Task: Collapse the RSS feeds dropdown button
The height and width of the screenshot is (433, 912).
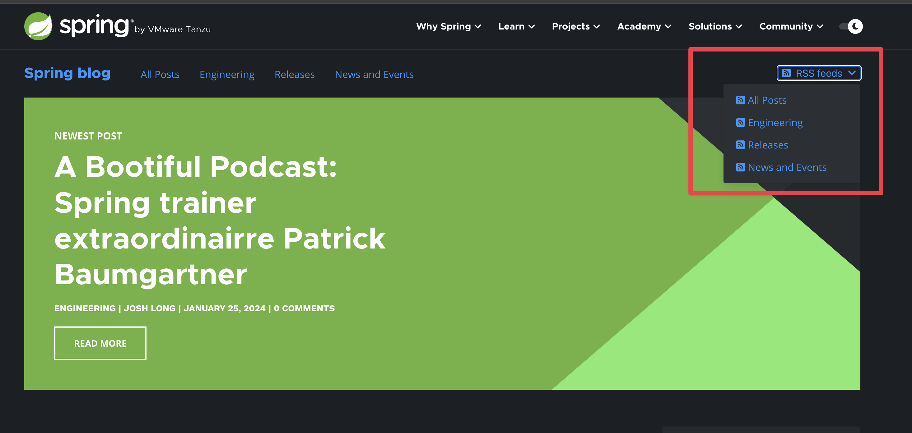Action: pos(819,73)
